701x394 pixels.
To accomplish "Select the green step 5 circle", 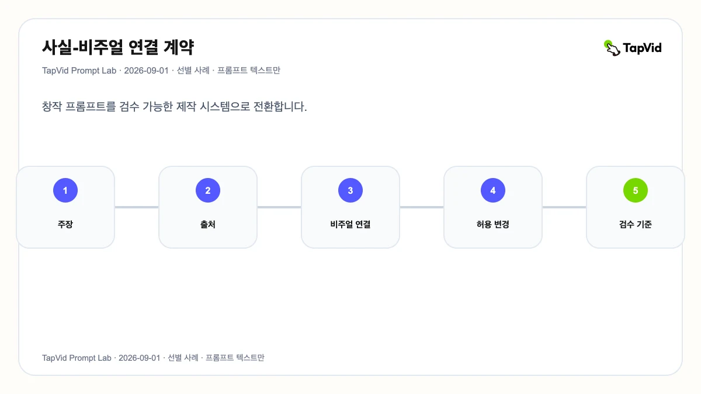I will [x=636, y=190].
